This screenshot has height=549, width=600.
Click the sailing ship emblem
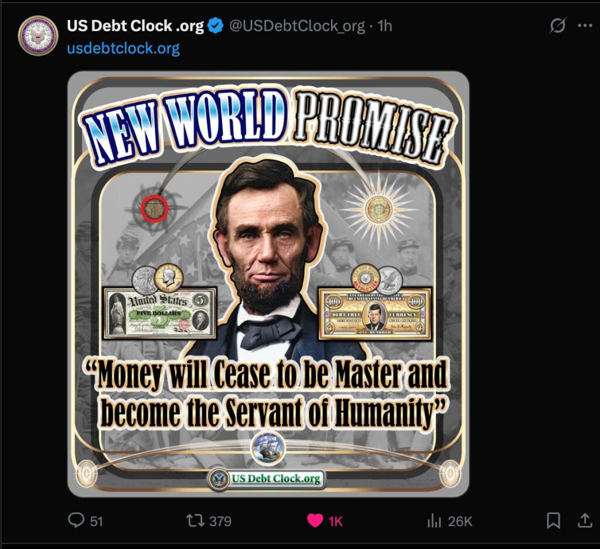click(267, 449)
